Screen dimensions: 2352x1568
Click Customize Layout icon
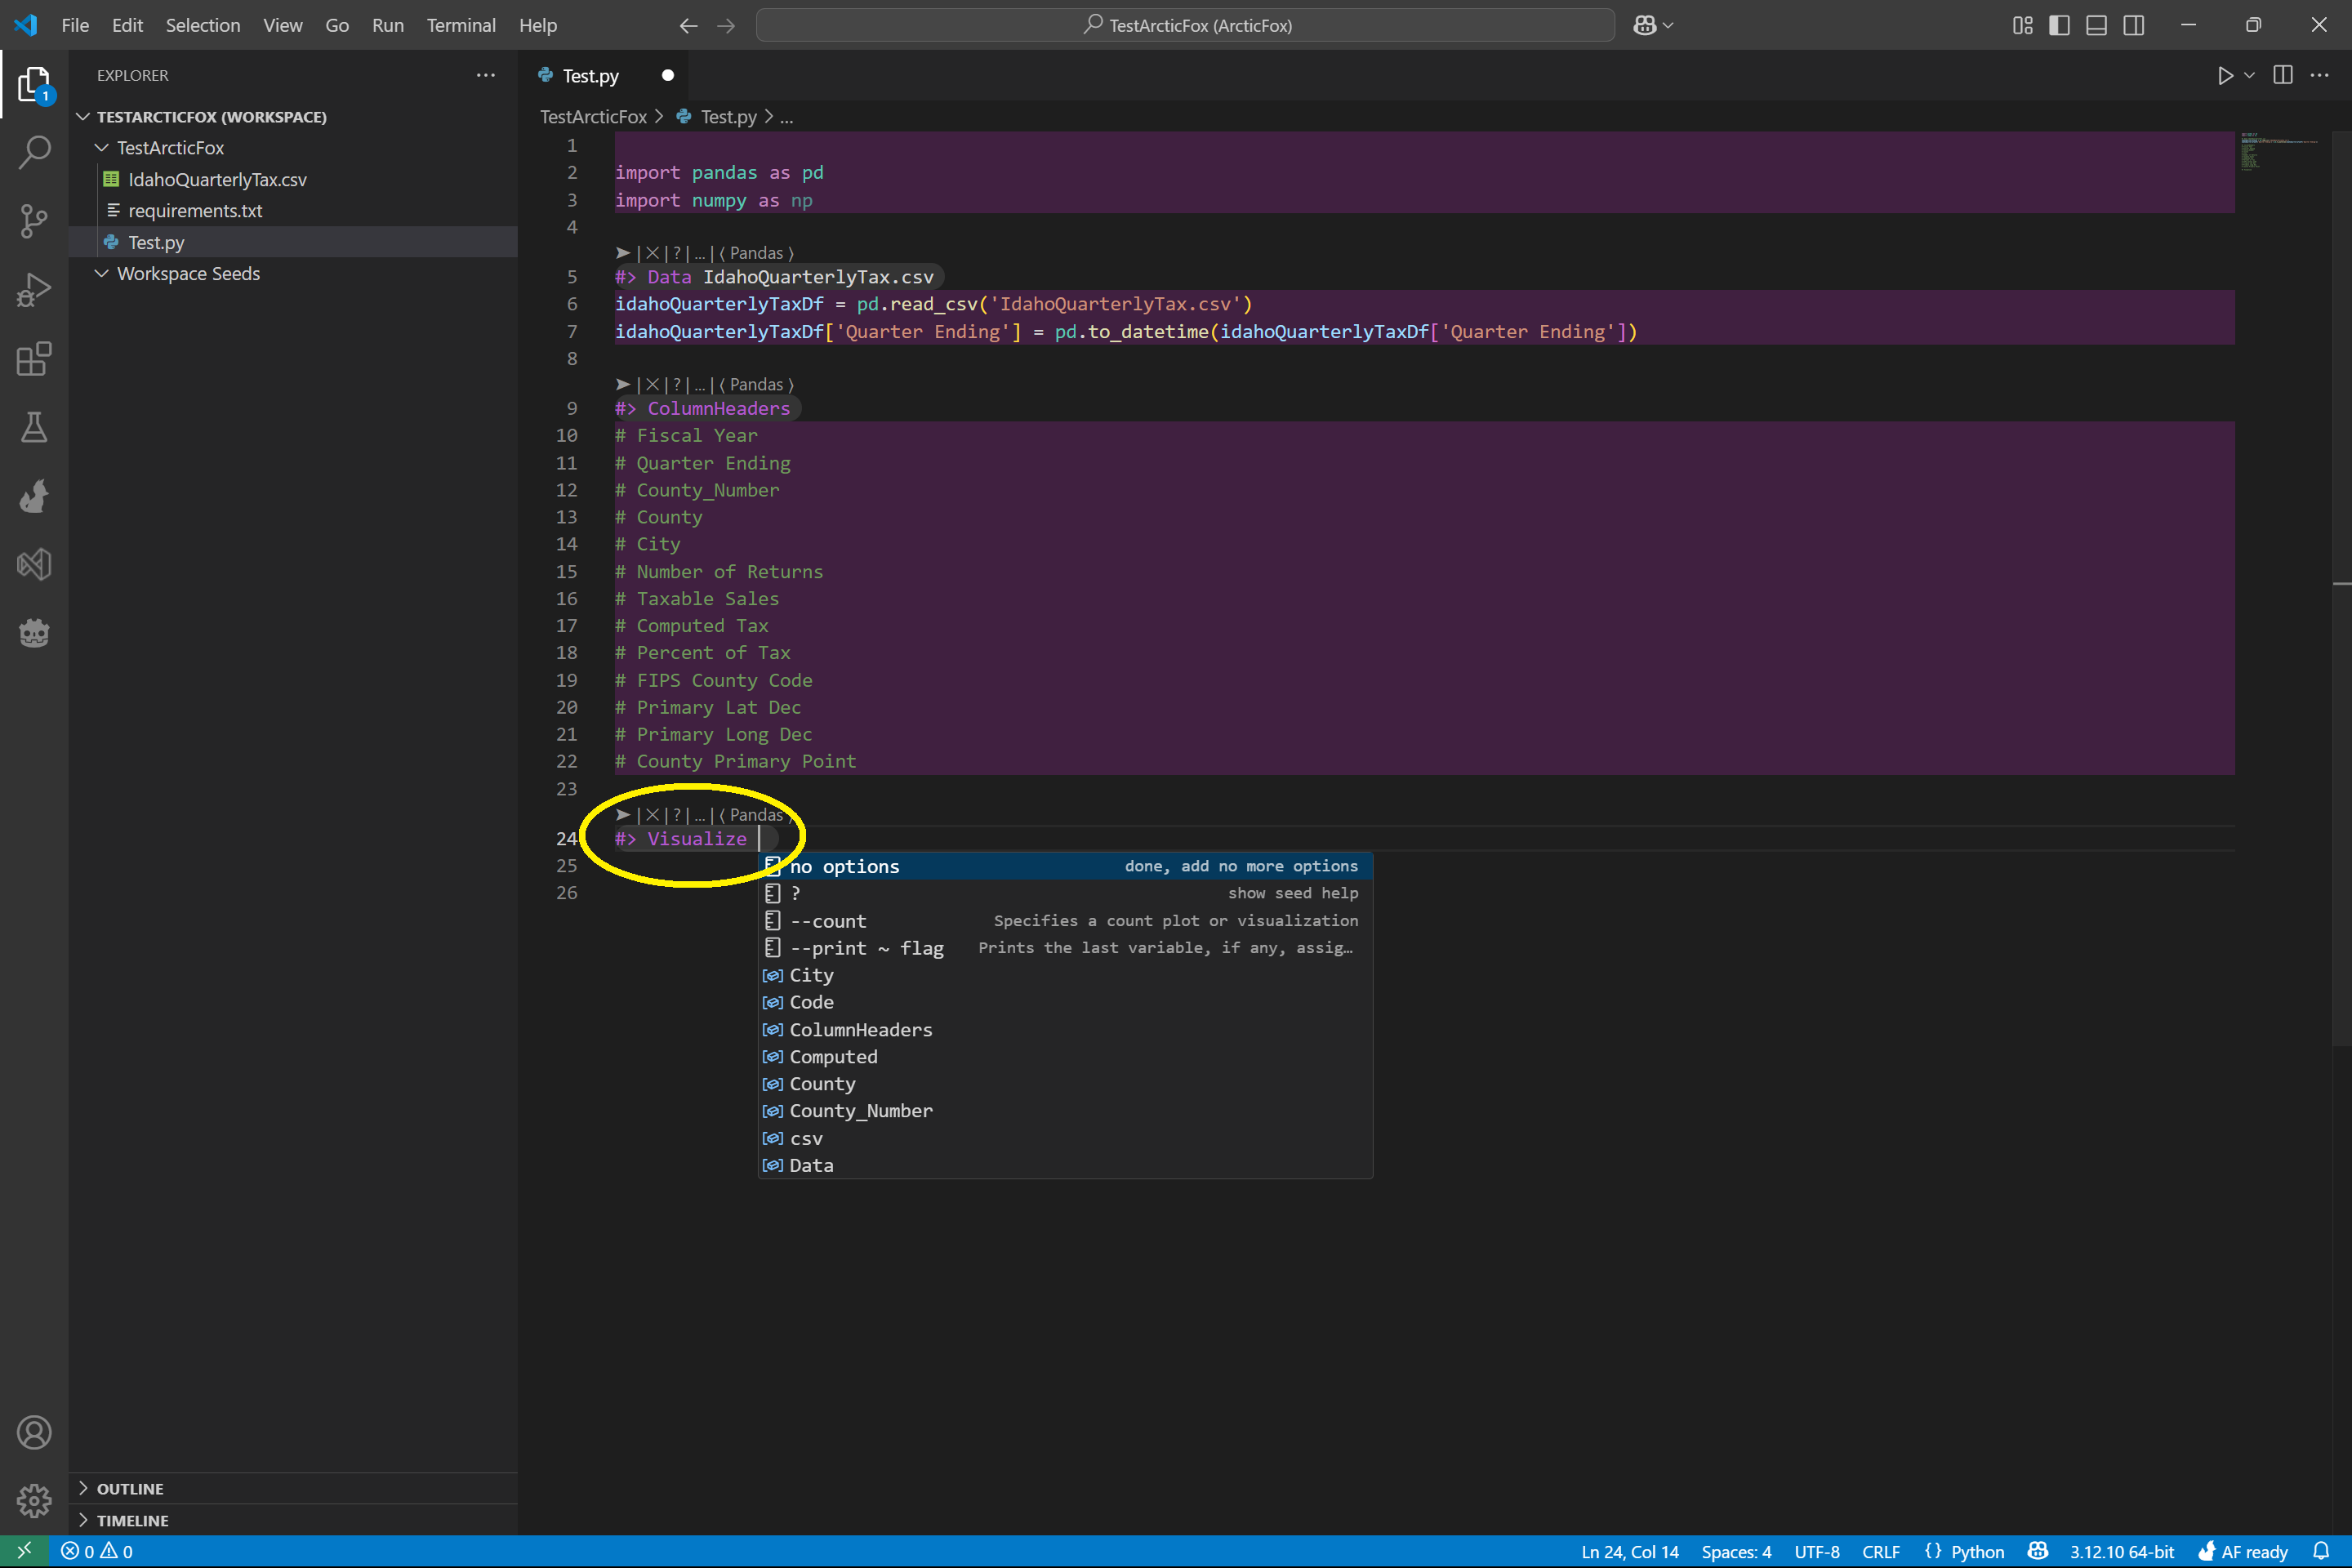[x=2022, y=25]
